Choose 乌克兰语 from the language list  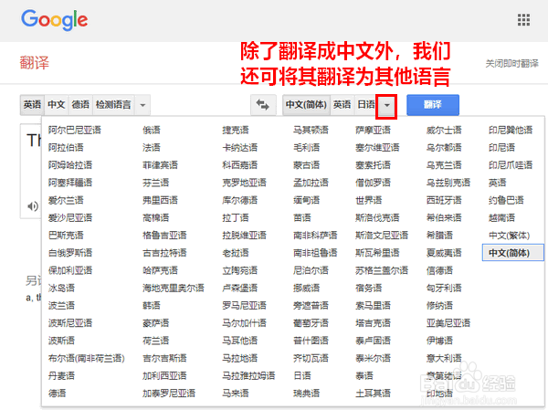click(444, 165)
